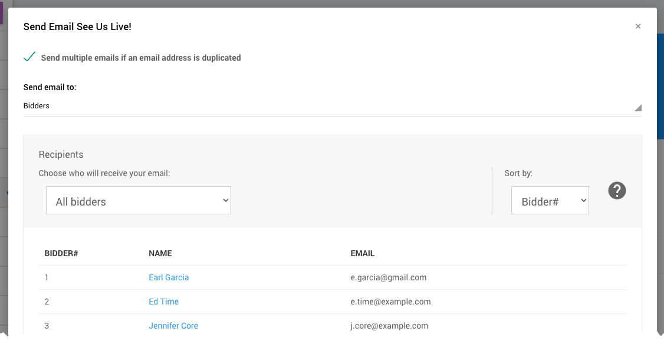This screenshot has width=664, height=351.
Task: Toggle the duplicate emails checkmark
Action: point(29,57)
